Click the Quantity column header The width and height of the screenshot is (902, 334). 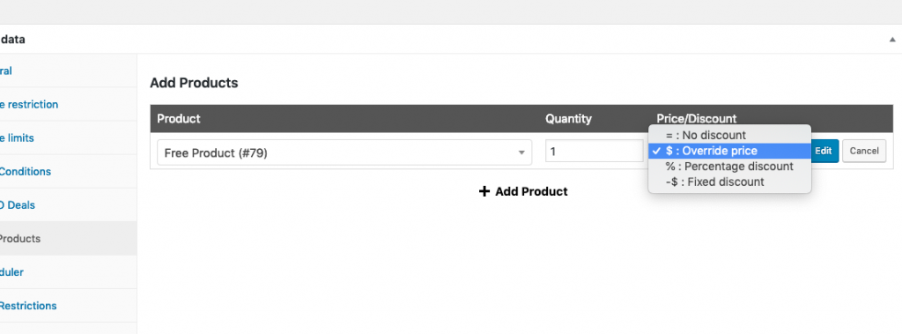coord(568,119)
